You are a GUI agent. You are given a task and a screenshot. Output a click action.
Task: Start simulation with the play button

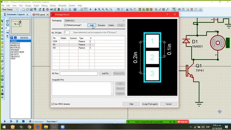[5, 121]
